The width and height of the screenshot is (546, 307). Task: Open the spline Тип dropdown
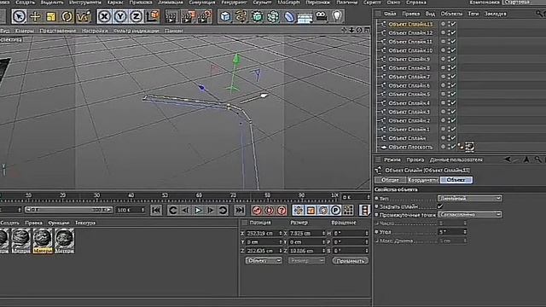469,198
